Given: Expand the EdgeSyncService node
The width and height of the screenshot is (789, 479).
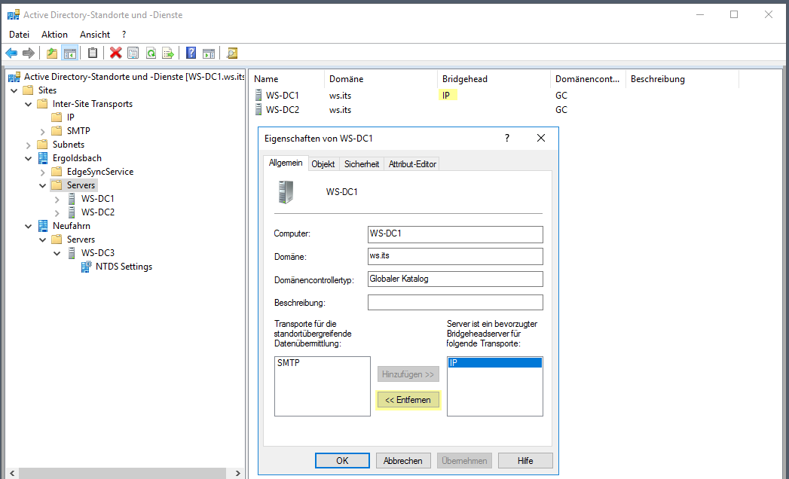Looking at the screenshot, I should (x=43, y=172).
